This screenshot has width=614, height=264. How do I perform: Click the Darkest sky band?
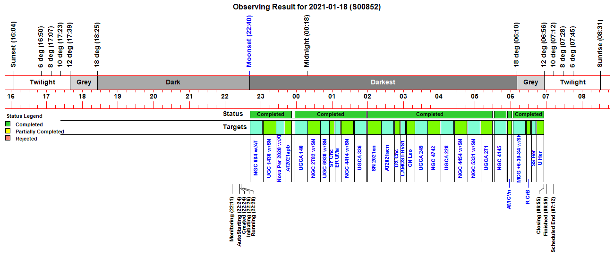[383, 82]
